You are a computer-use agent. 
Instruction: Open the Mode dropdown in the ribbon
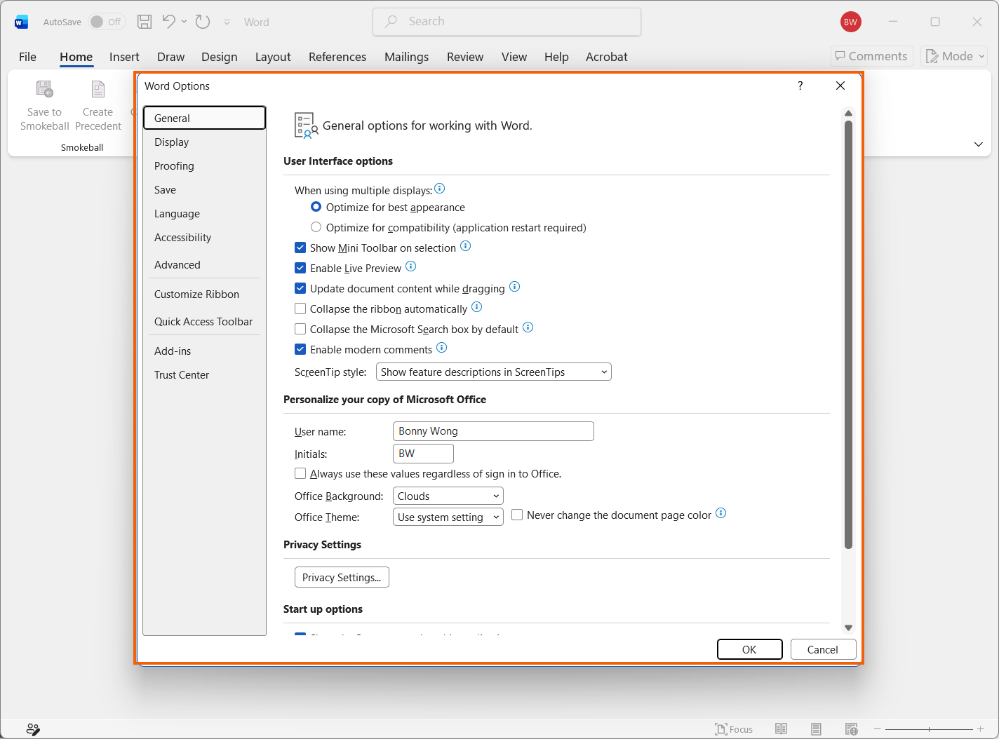click(955, 56)
